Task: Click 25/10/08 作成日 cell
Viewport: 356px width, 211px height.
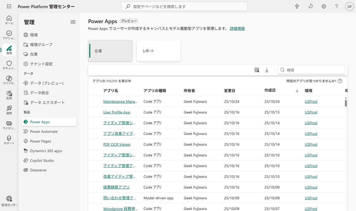Action: click(x=272, y=198)
